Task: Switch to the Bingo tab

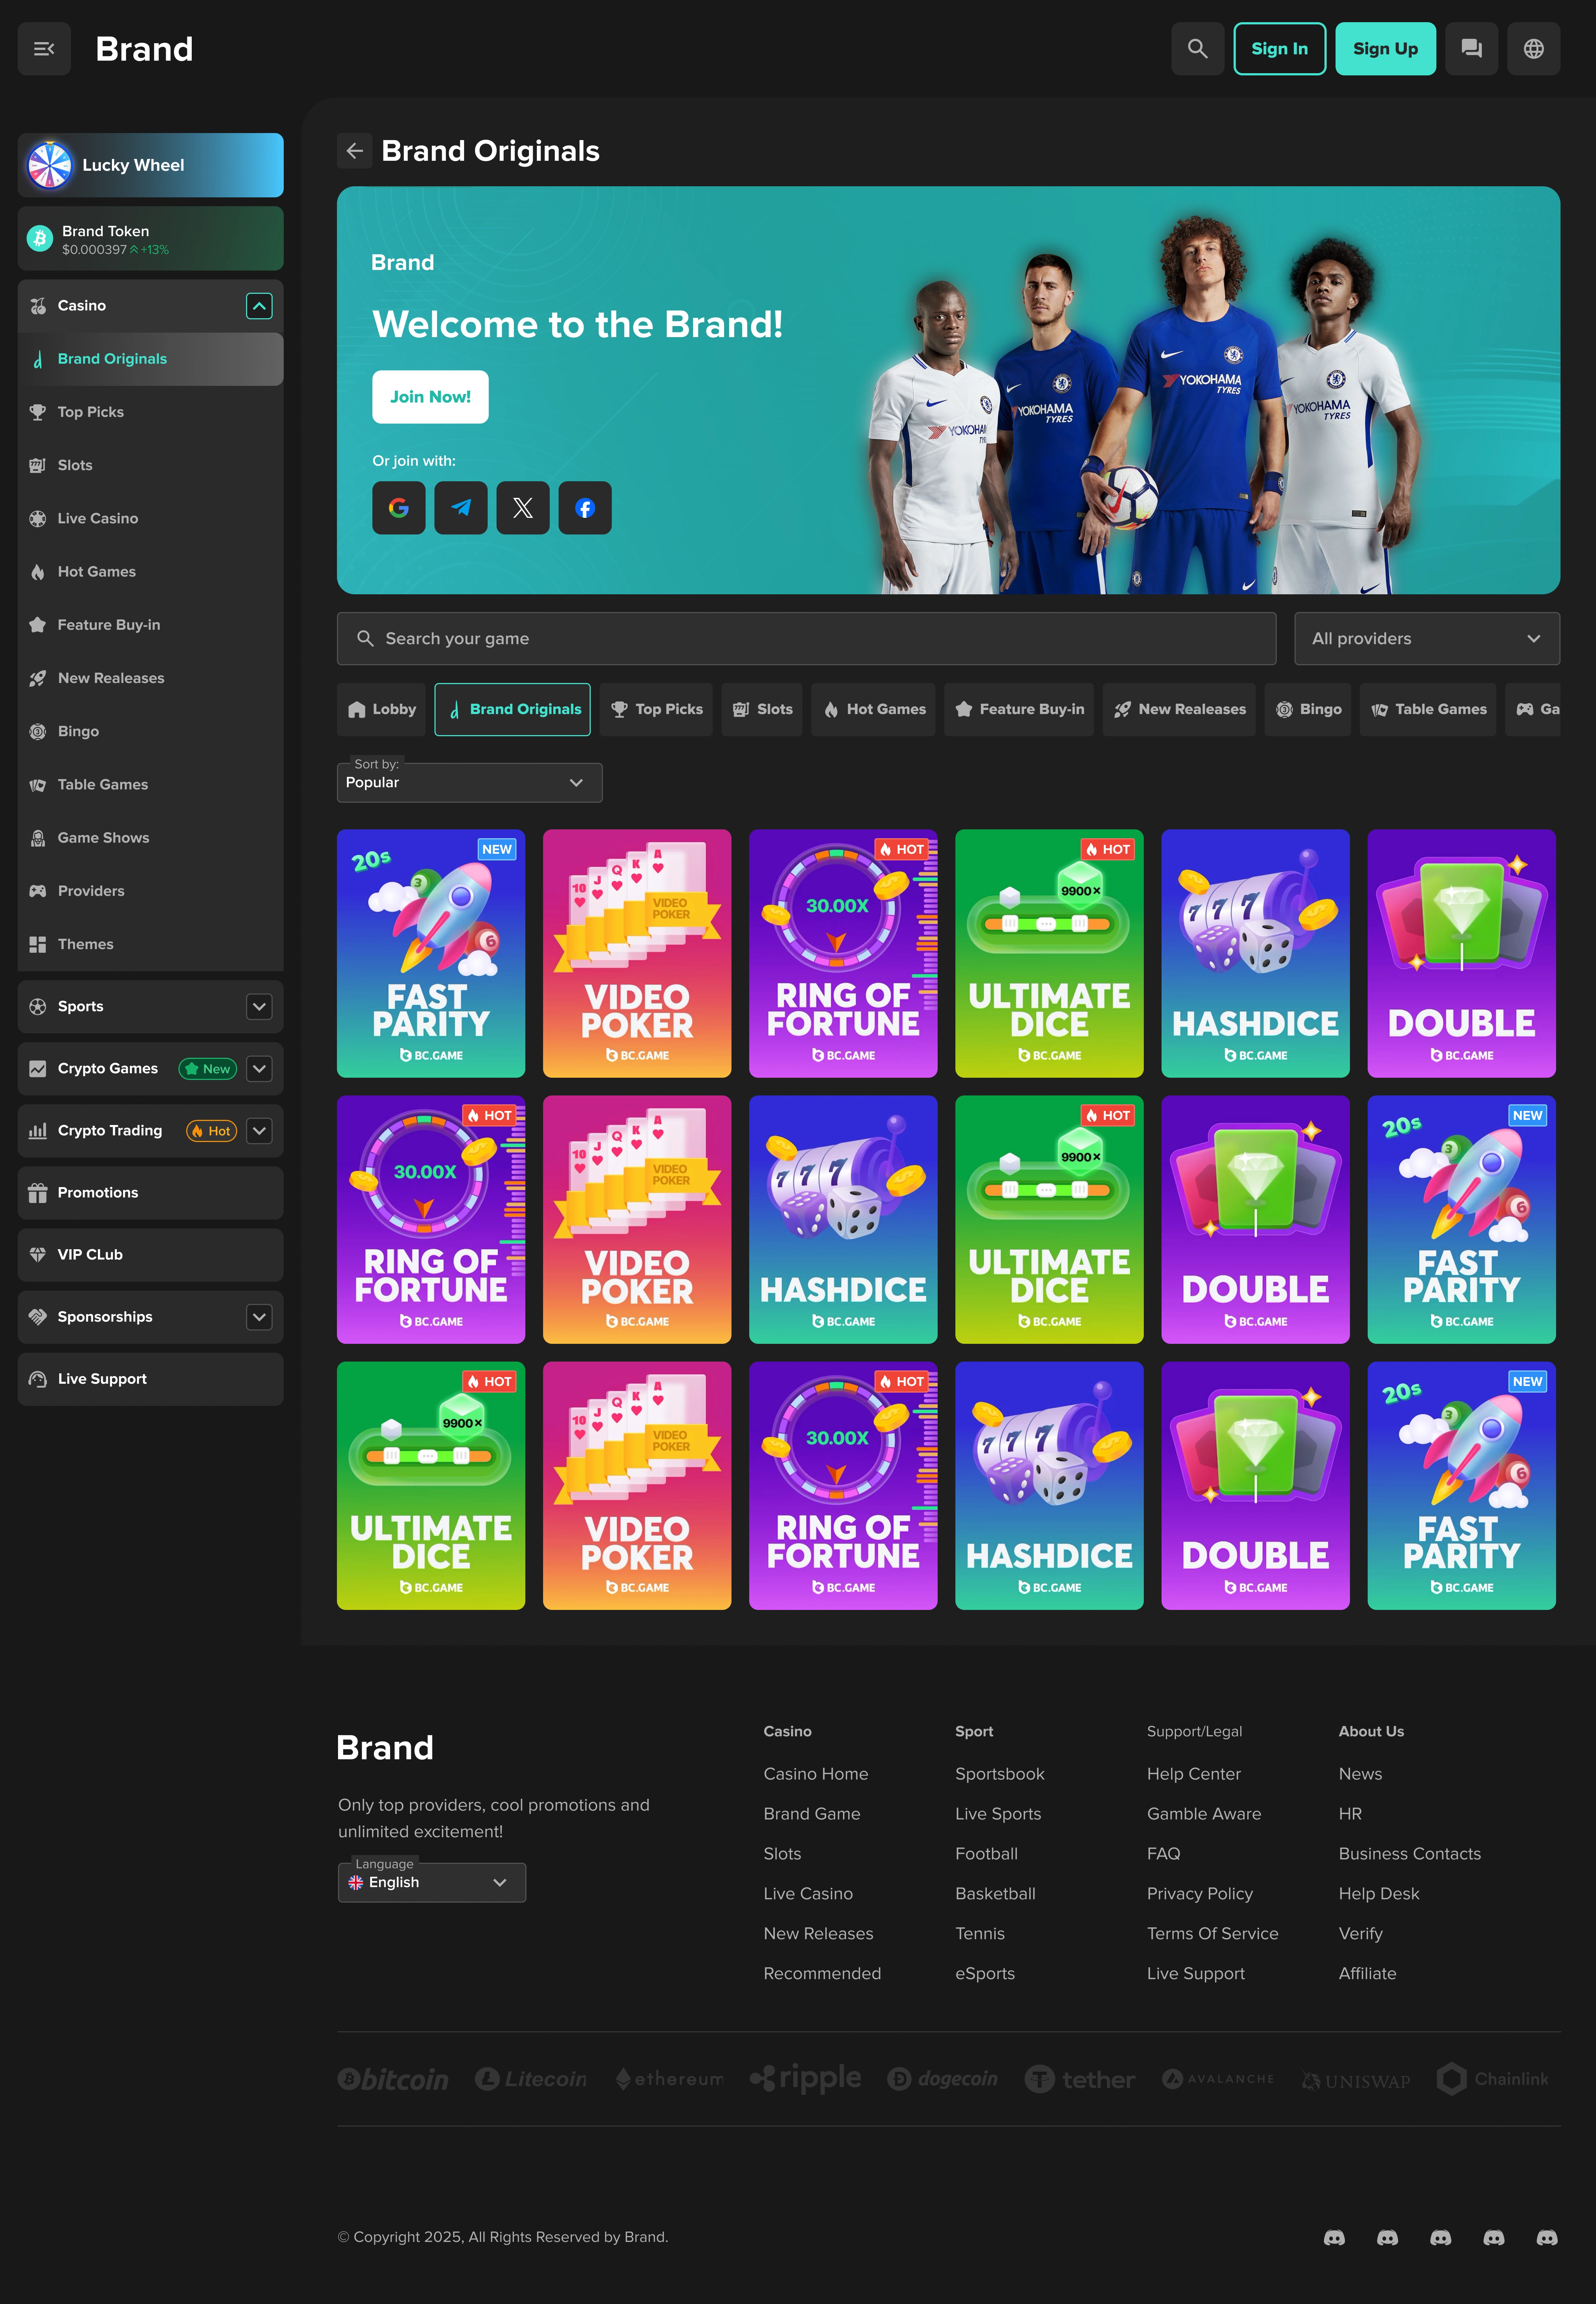Action: pyautogui.click(x=1308, y=709)
